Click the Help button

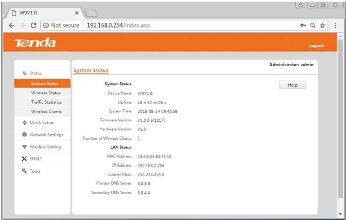[293, 85]
